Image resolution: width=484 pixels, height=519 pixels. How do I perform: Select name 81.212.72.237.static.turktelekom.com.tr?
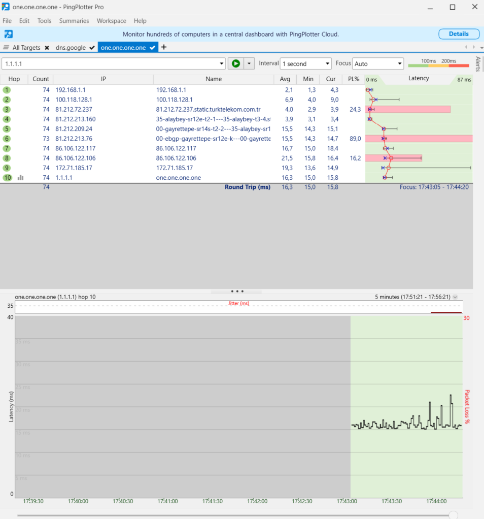(209, 109)
